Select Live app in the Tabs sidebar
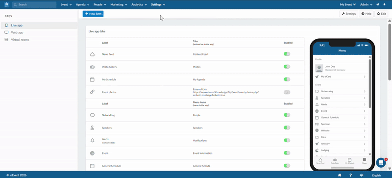Viewport: 392px width, 178px height. click(x=39, y=25)
